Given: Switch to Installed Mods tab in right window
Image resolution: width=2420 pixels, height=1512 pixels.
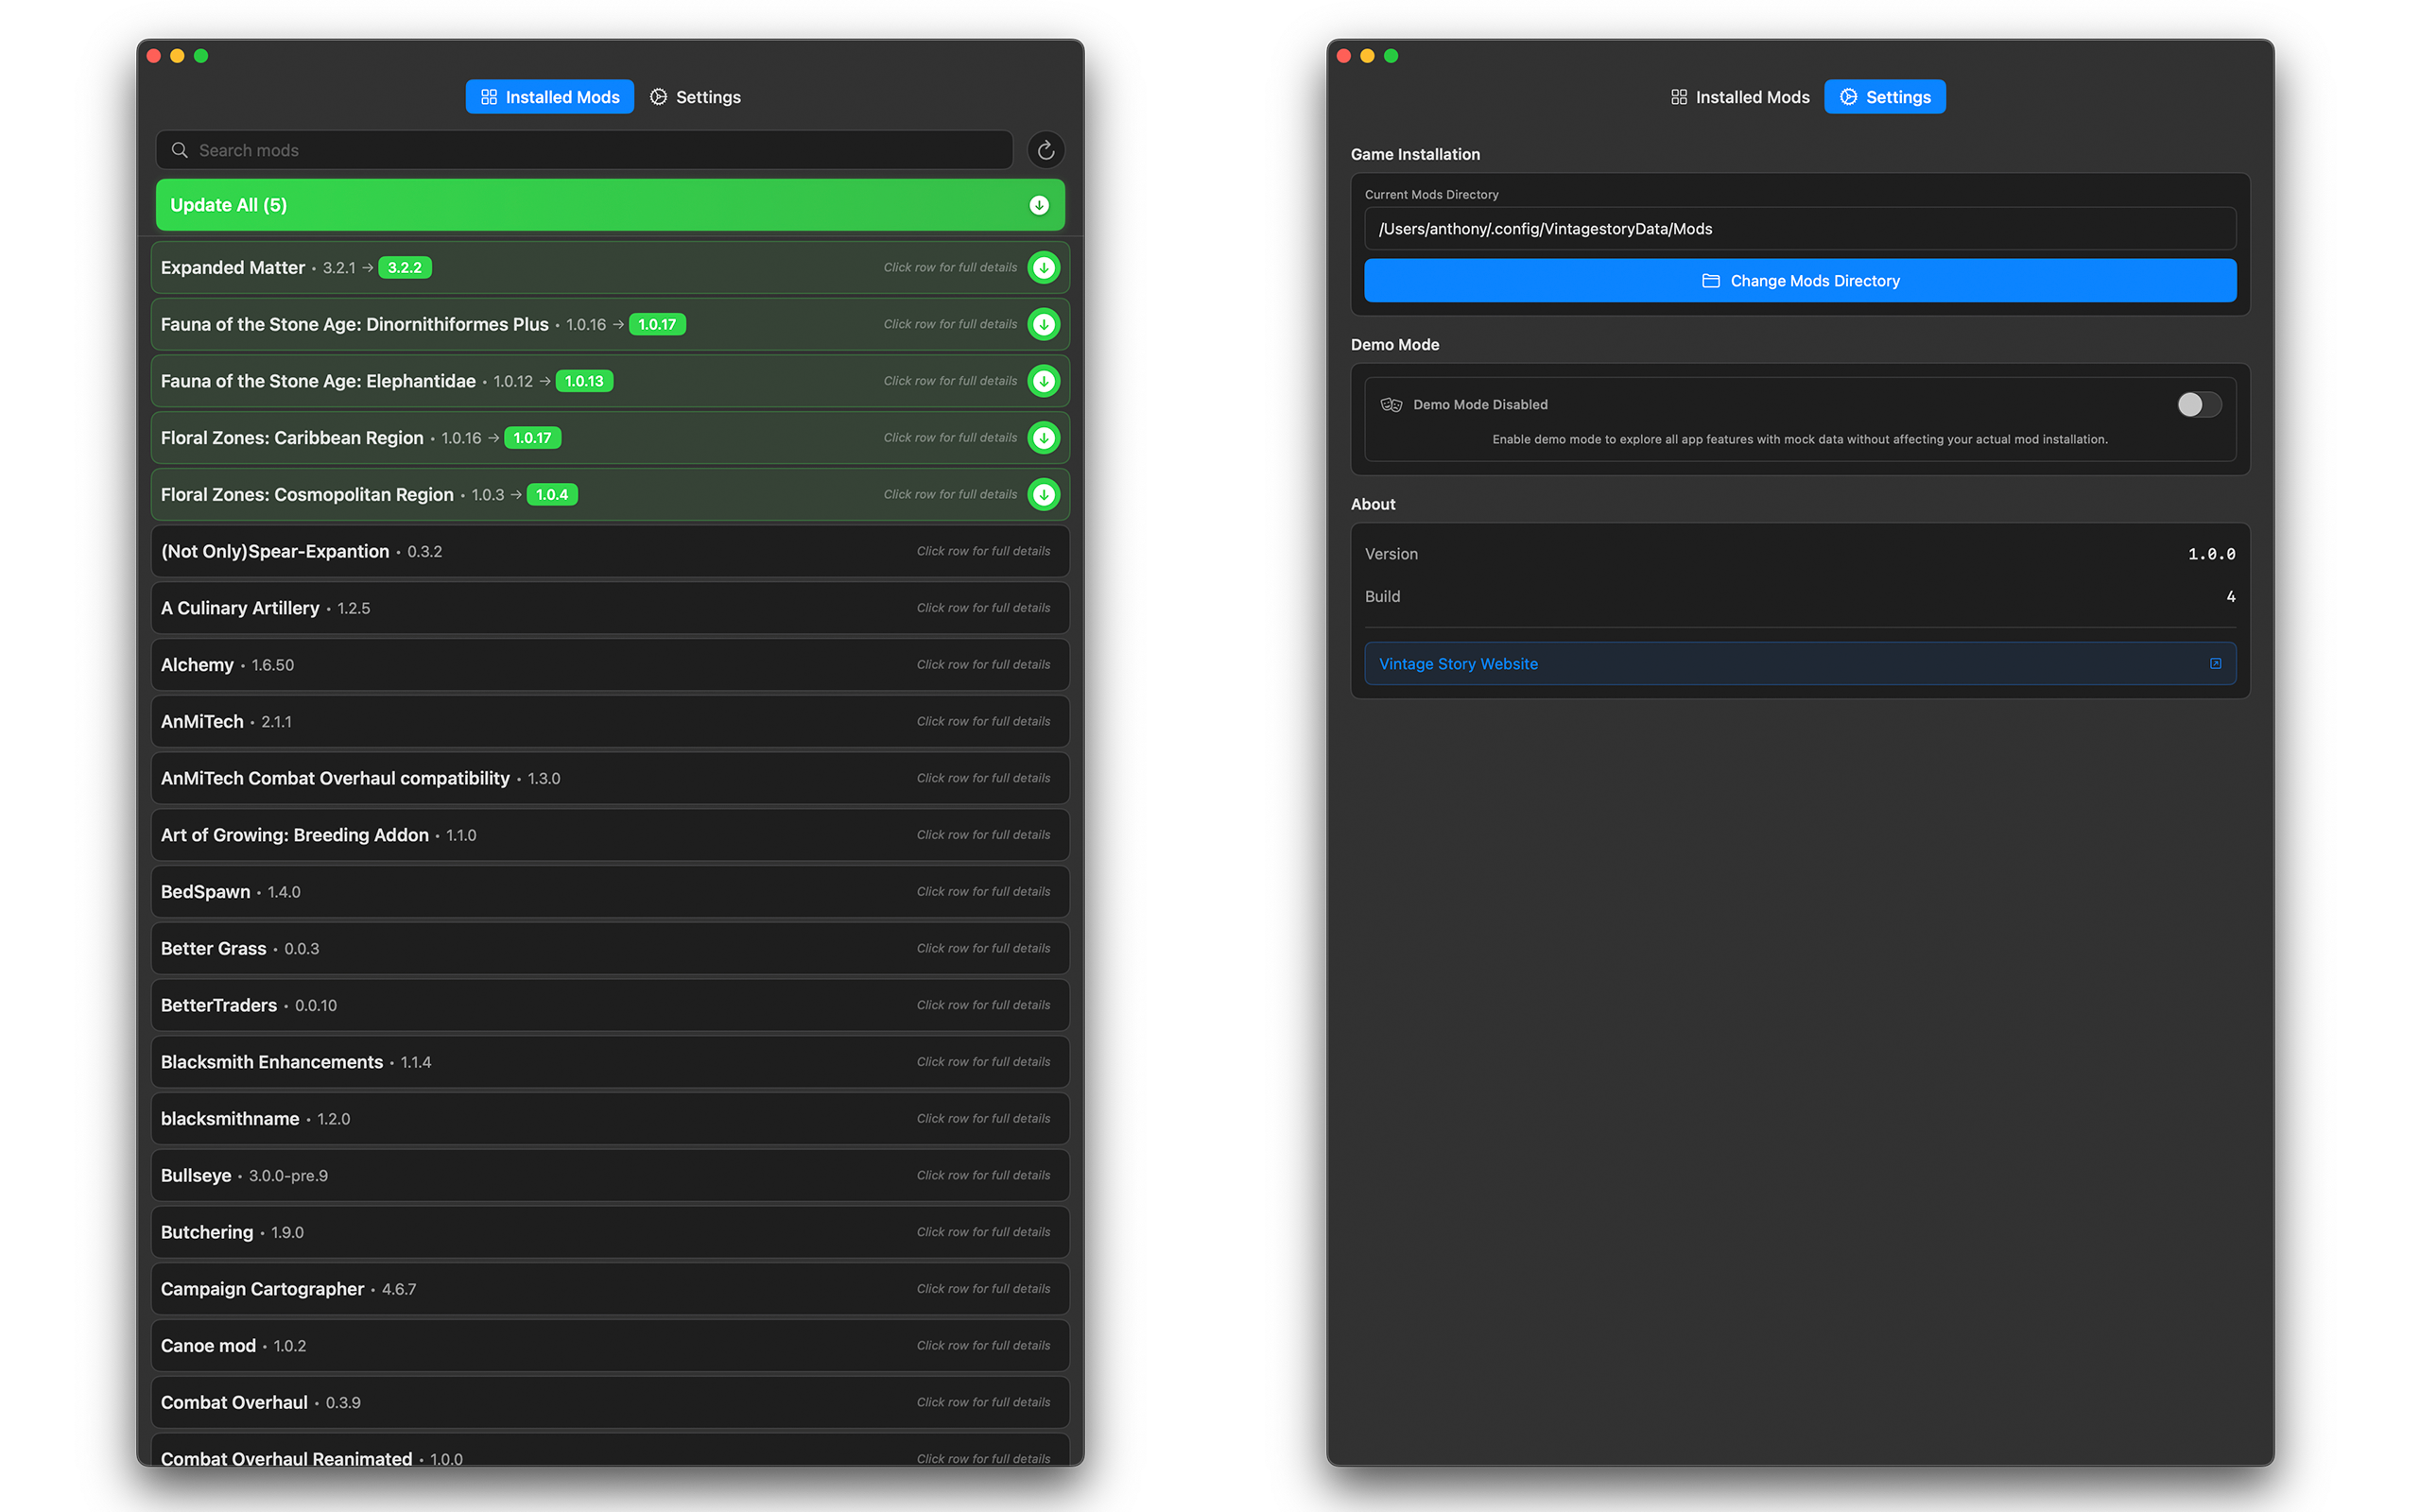Looking at the screenshot, I should point(1739,97).
